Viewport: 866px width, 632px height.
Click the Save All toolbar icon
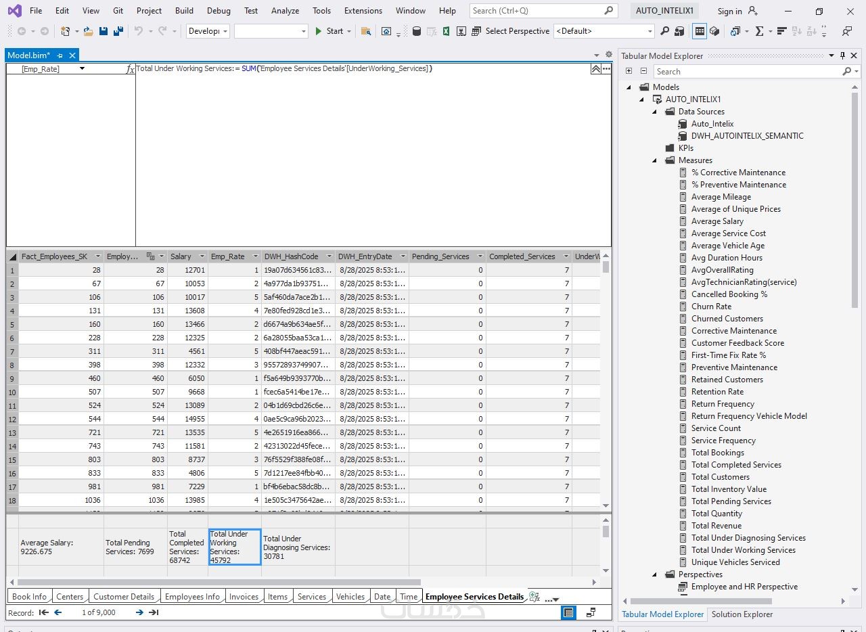click(118, 31)
